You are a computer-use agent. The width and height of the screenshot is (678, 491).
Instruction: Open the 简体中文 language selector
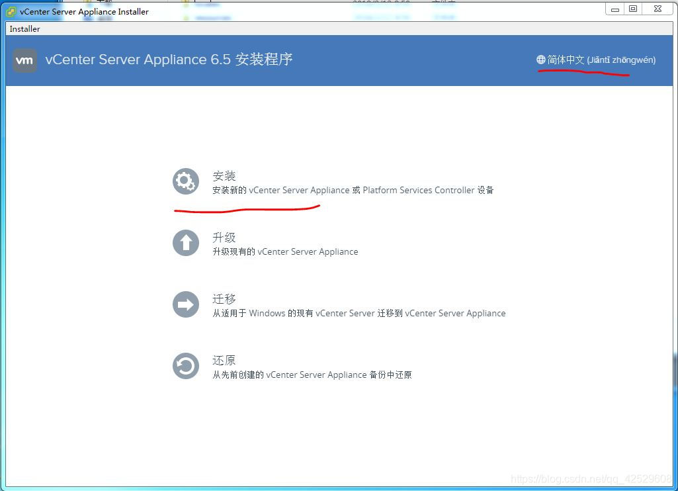596,60
